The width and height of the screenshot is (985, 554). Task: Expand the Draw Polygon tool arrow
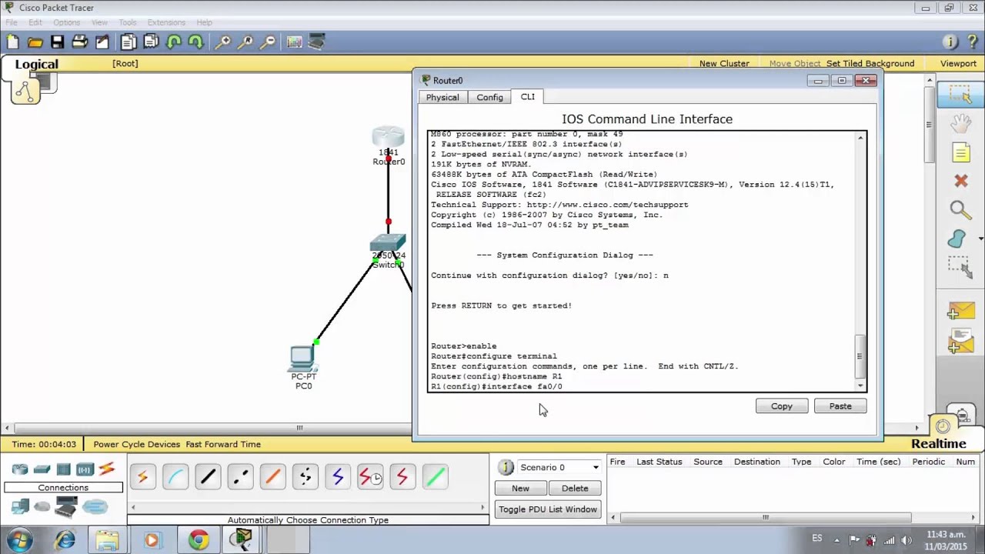pos(980,239)
